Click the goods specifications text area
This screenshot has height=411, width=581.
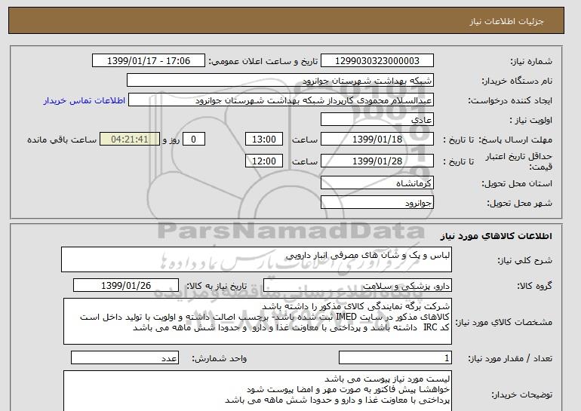(257, 321)
